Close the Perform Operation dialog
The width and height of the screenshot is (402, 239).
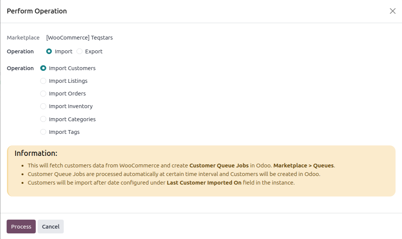click(393, 11)
